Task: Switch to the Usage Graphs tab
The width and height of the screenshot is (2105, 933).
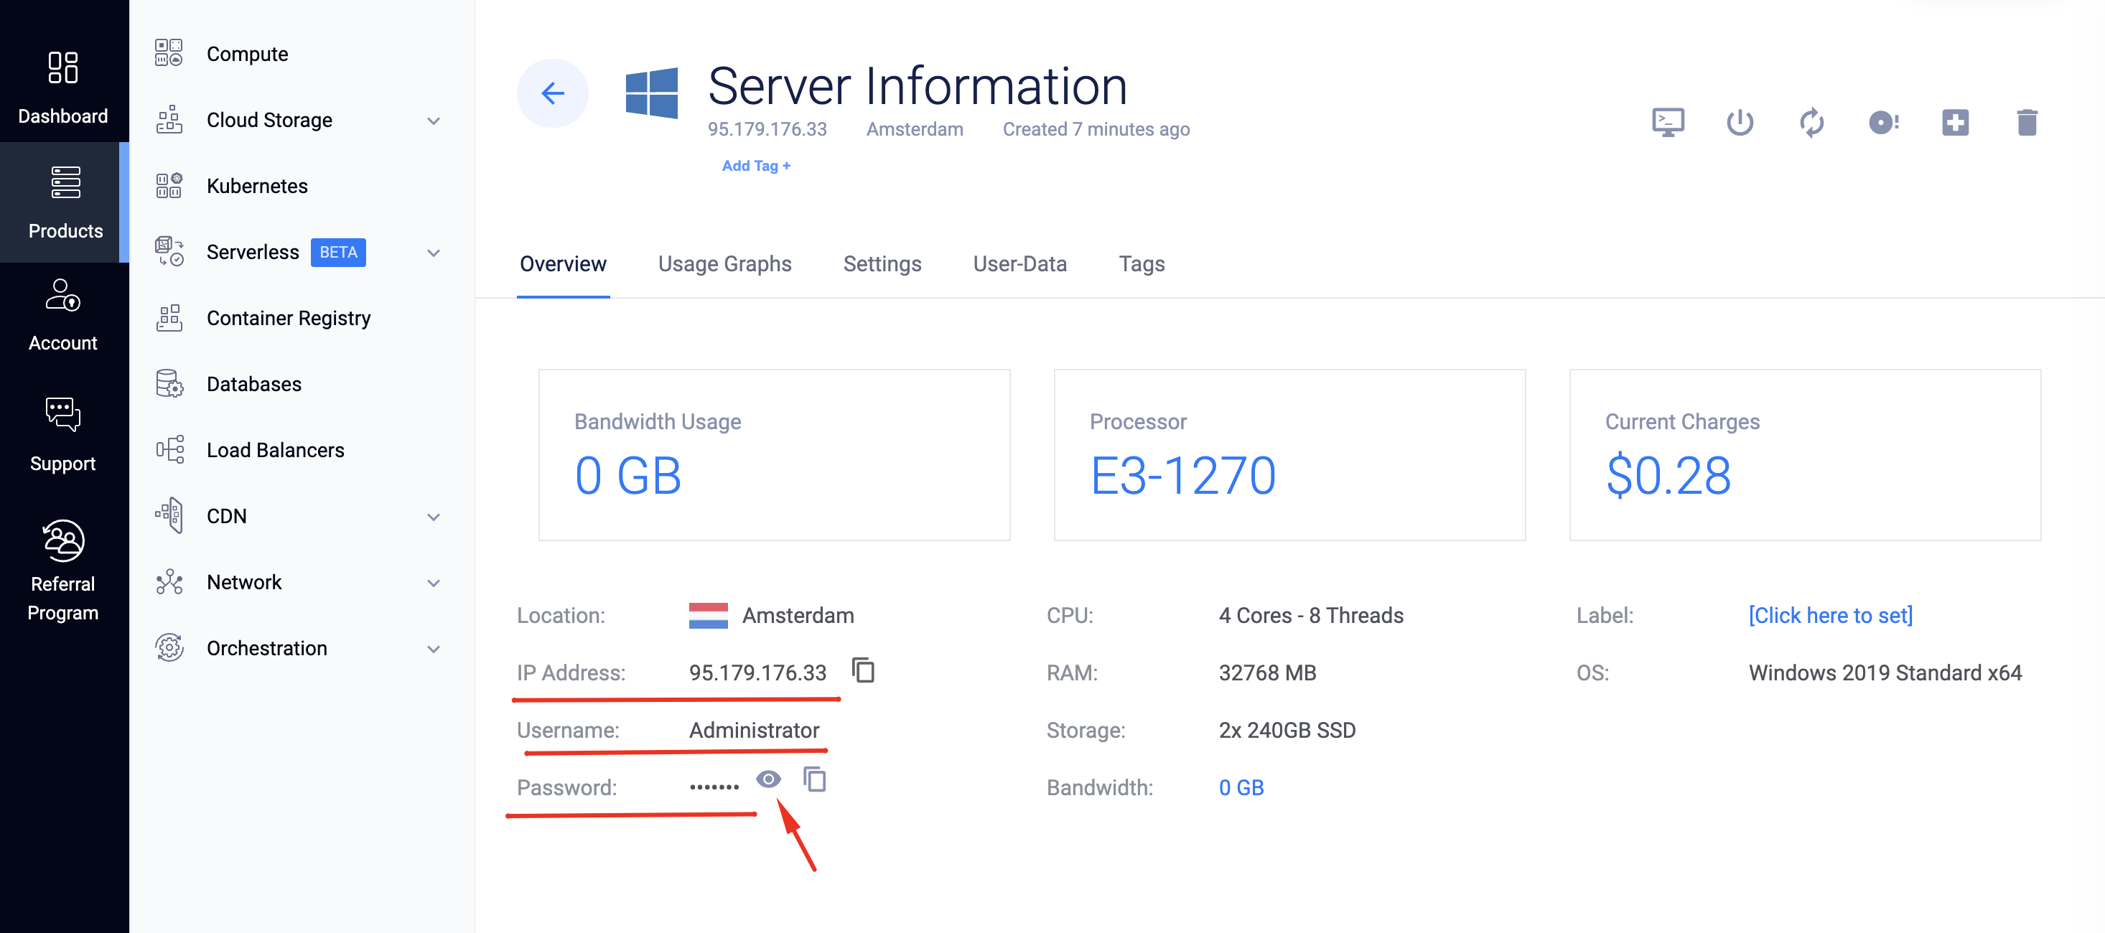Action: point(724,264)
